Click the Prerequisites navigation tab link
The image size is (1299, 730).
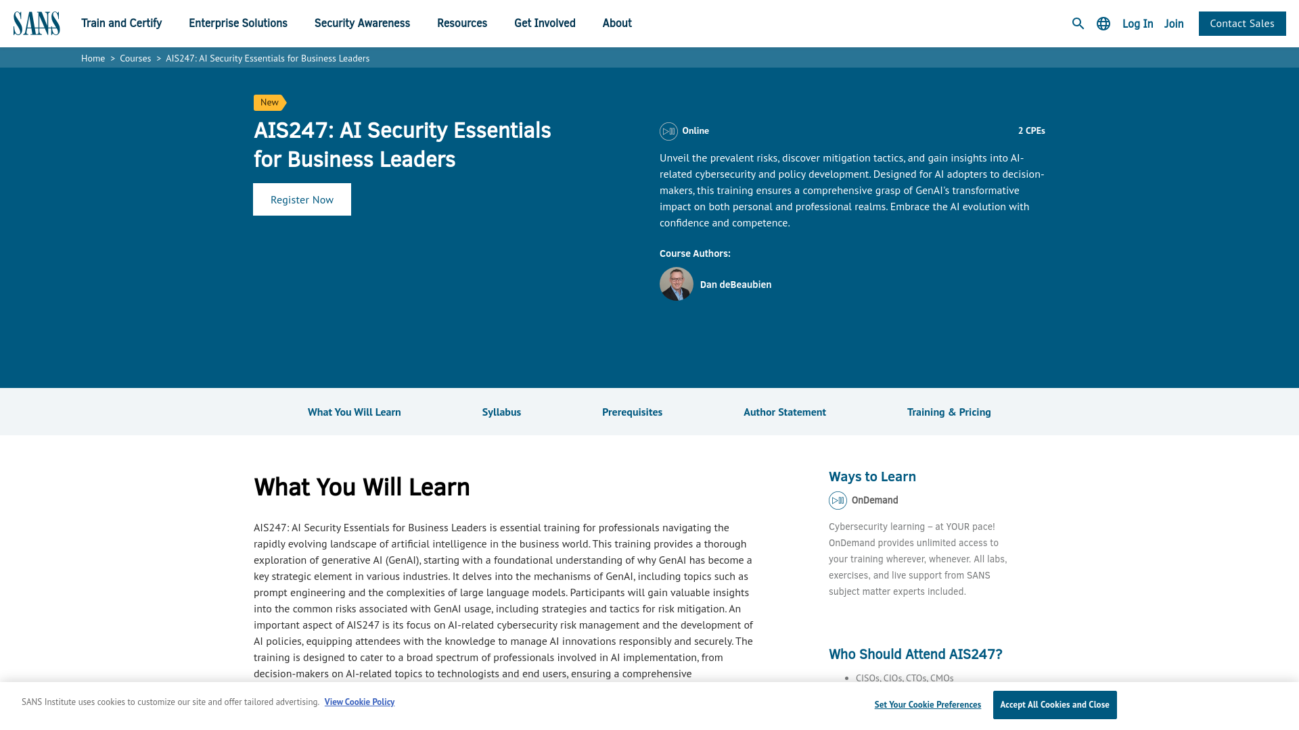632,411
